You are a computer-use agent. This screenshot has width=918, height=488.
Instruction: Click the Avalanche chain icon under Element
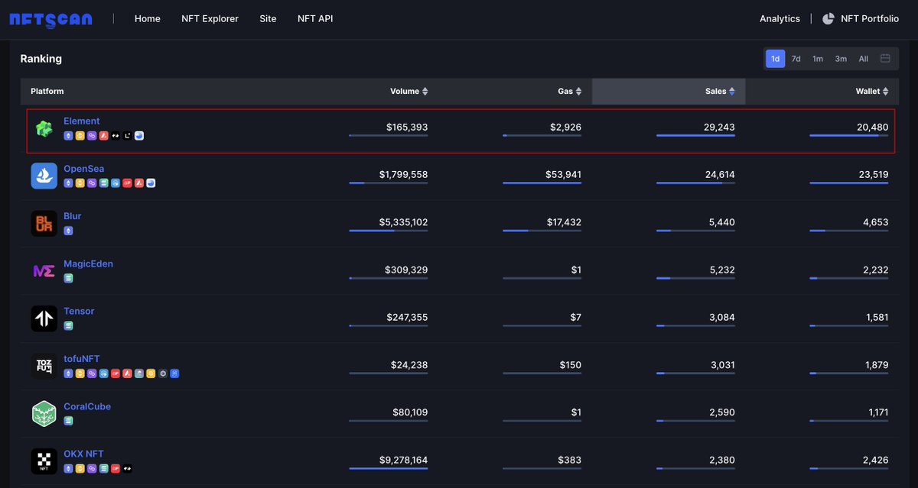103,136
